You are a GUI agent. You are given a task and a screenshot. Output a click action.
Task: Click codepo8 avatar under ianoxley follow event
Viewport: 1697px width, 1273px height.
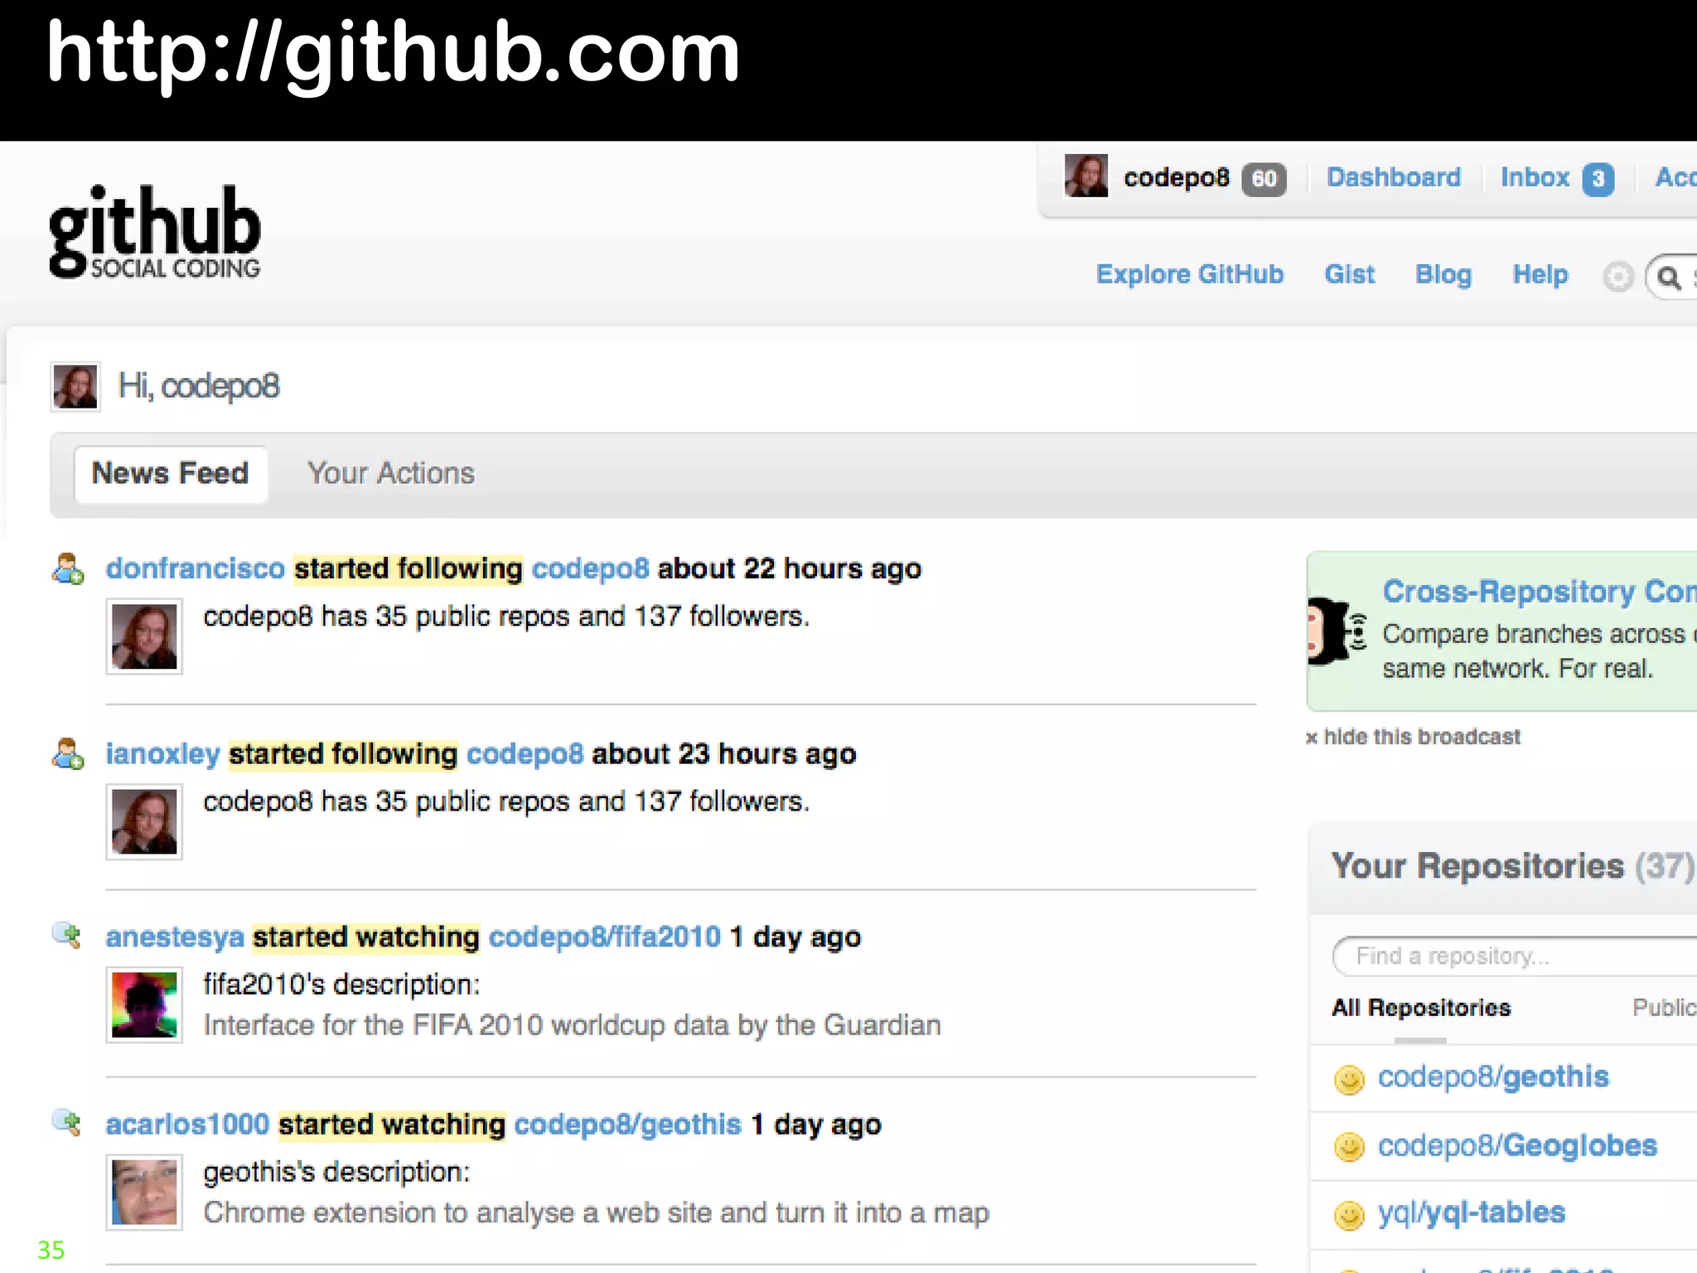pyautogui.click(x=144, y=821)
